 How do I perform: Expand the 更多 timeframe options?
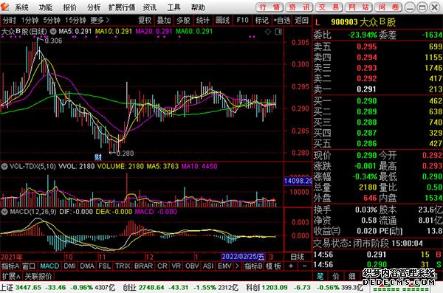[100, 21]
